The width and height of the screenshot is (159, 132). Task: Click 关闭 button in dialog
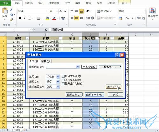pos(116,94)
